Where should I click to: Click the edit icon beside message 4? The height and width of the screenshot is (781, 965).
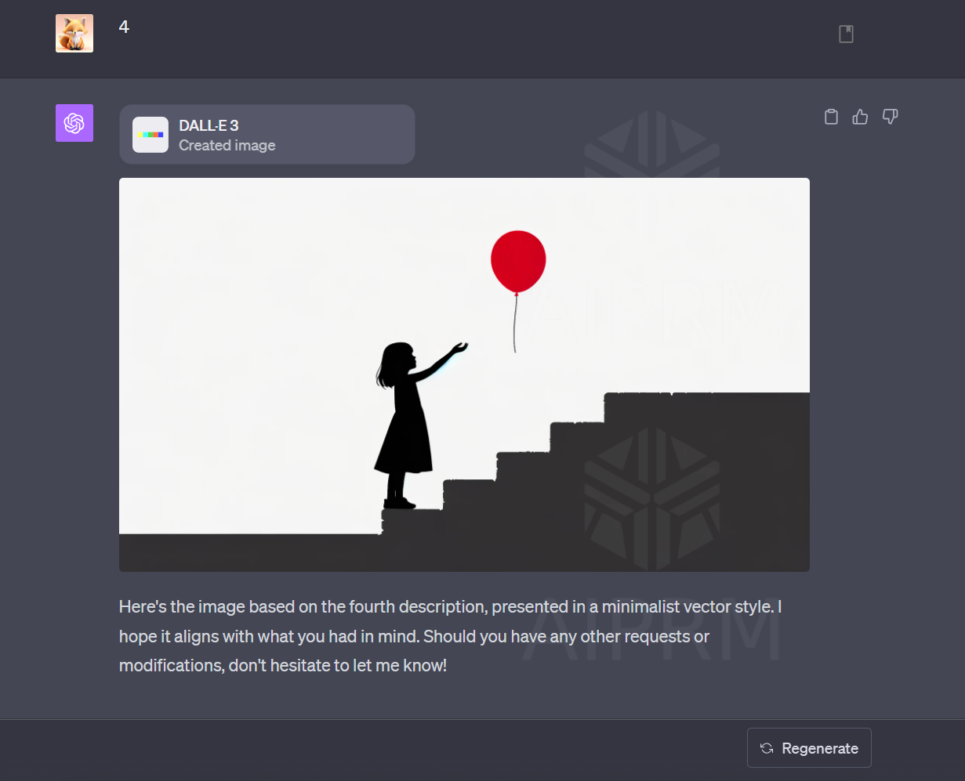(x=846, y=34)
